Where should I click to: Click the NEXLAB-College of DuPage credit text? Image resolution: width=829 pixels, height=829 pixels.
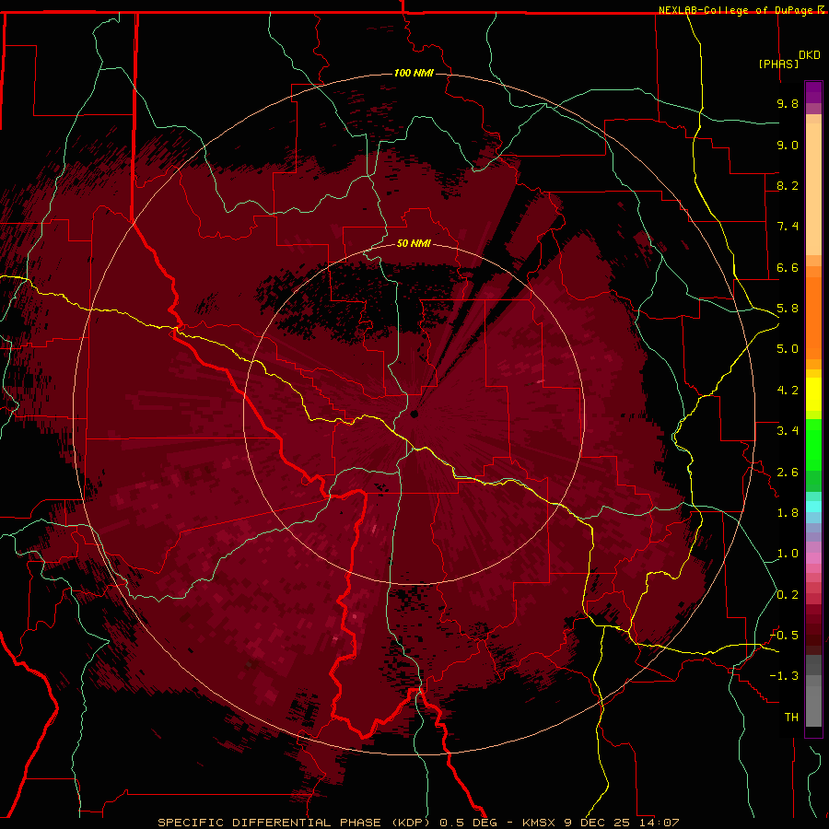click(737, 10)
